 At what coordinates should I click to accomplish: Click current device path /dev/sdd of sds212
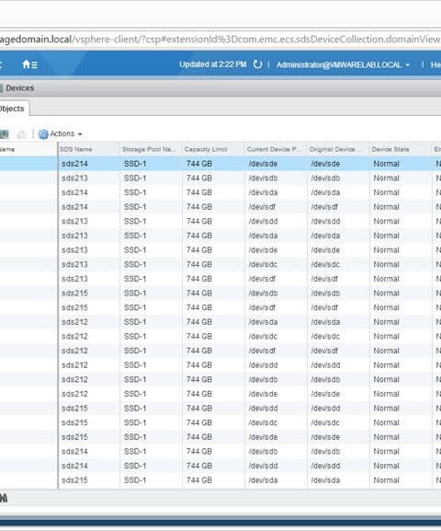coord(263,365)
